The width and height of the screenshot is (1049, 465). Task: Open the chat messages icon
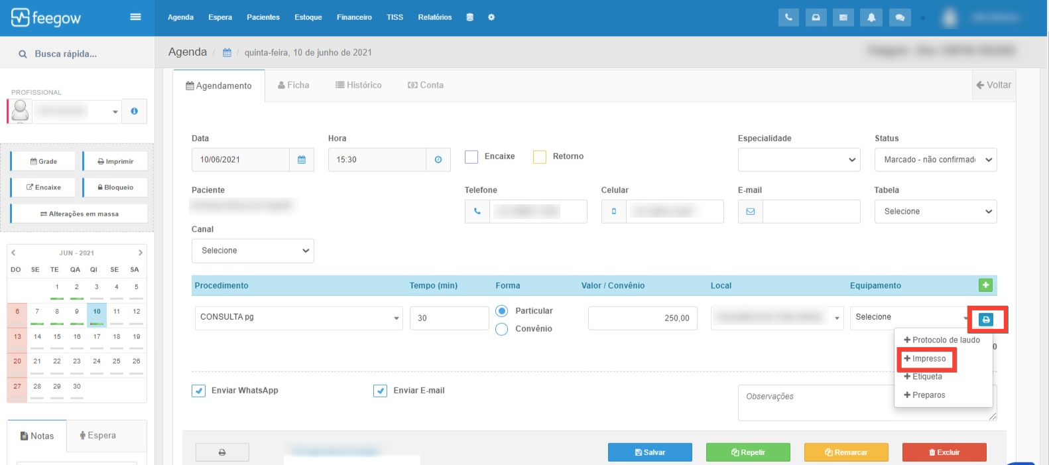point(900,18)
